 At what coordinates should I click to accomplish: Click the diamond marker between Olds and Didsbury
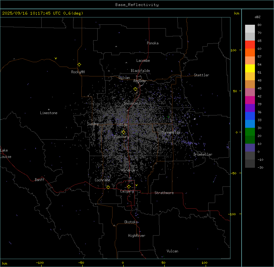(124, 132)
